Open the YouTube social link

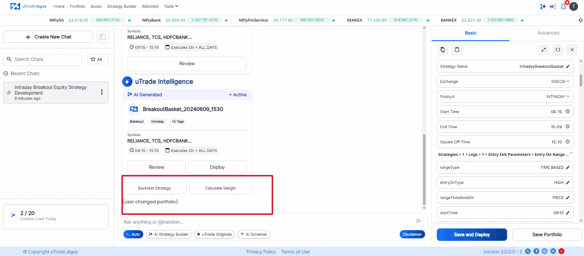click(562, 251)
